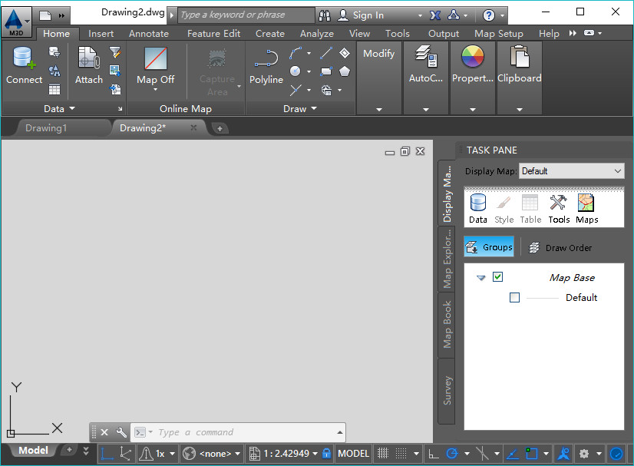This screenshot has height=466, width=634.
Task: Open the Sign In dropdown arrow
Action: [x=420, y=15]
